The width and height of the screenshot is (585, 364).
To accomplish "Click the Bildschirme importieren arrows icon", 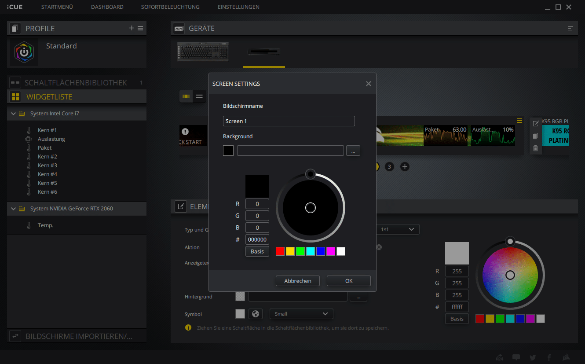I will pos(15,336).
